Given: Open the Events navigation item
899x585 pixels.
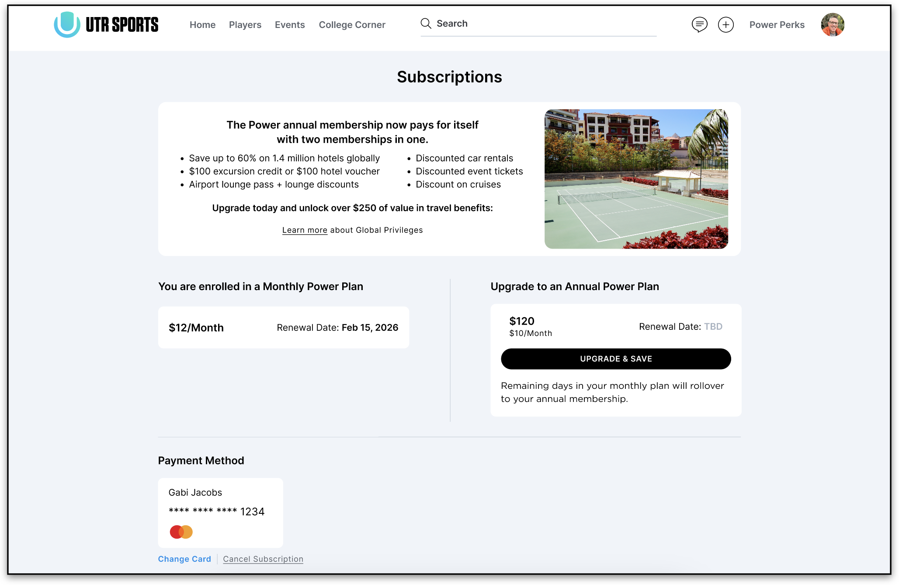Looking at the screenshot, I should tap(289, 25).
